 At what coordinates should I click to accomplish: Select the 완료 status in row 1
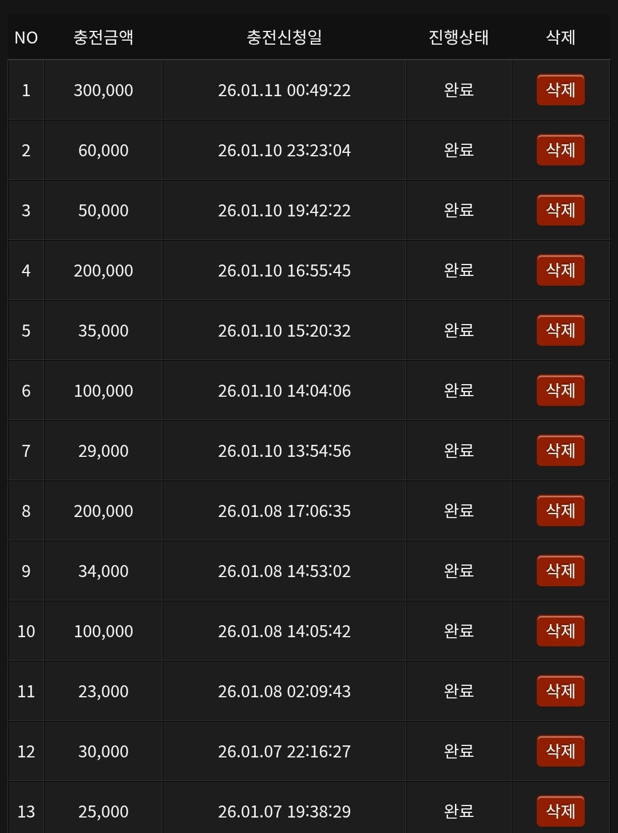click(458, 90)
